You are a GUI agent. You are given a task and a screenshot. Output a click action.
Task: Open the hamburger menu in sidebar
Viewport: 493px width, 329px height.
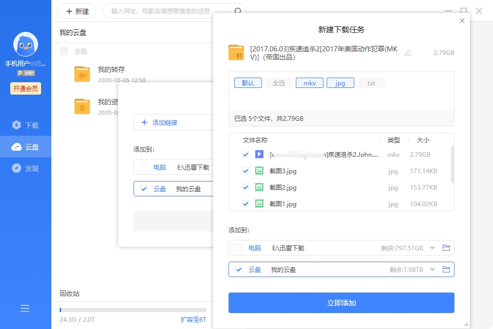click(25, 308)
